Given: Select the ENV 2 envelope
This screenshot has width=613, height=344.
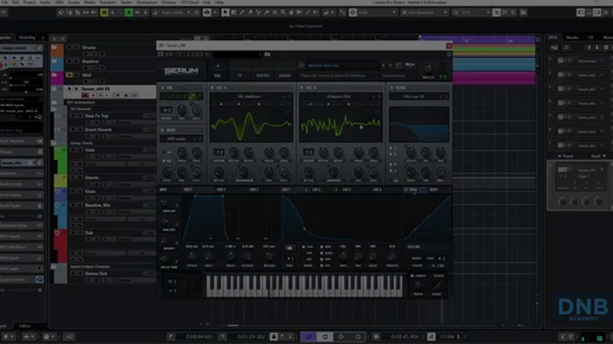Looking at the screenshot, I should (x=221, y=190).
